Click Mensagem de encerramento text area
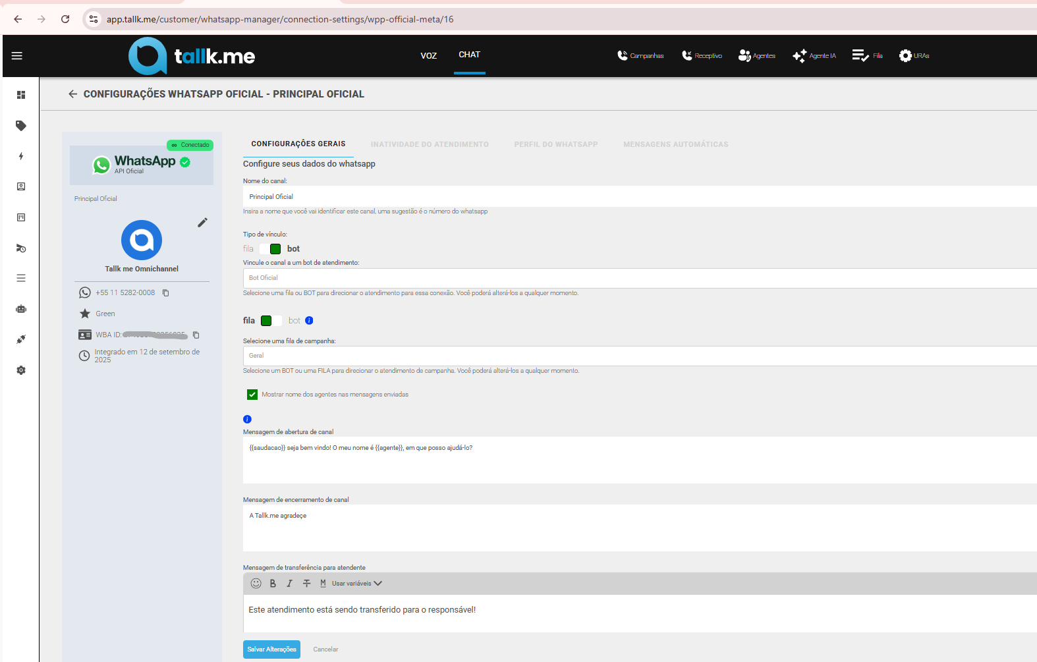This screenshot has width=1037, height=662. pos(640,528)
